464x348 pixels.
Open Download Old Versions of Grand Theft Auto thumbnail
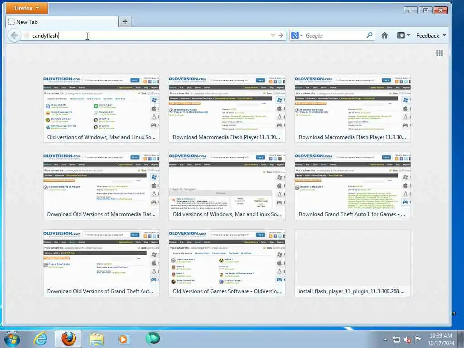click(x=101, y=263)
